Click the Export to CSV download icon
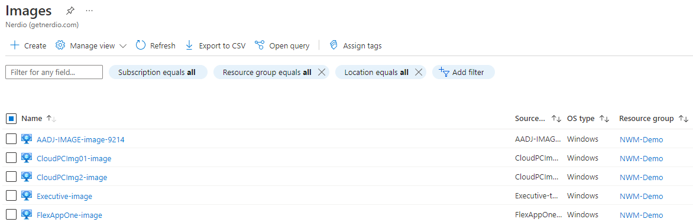 click(x=189, y=45)
